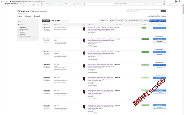
Task: Open buyer name link Angel
Action: [x=55, y=41]
